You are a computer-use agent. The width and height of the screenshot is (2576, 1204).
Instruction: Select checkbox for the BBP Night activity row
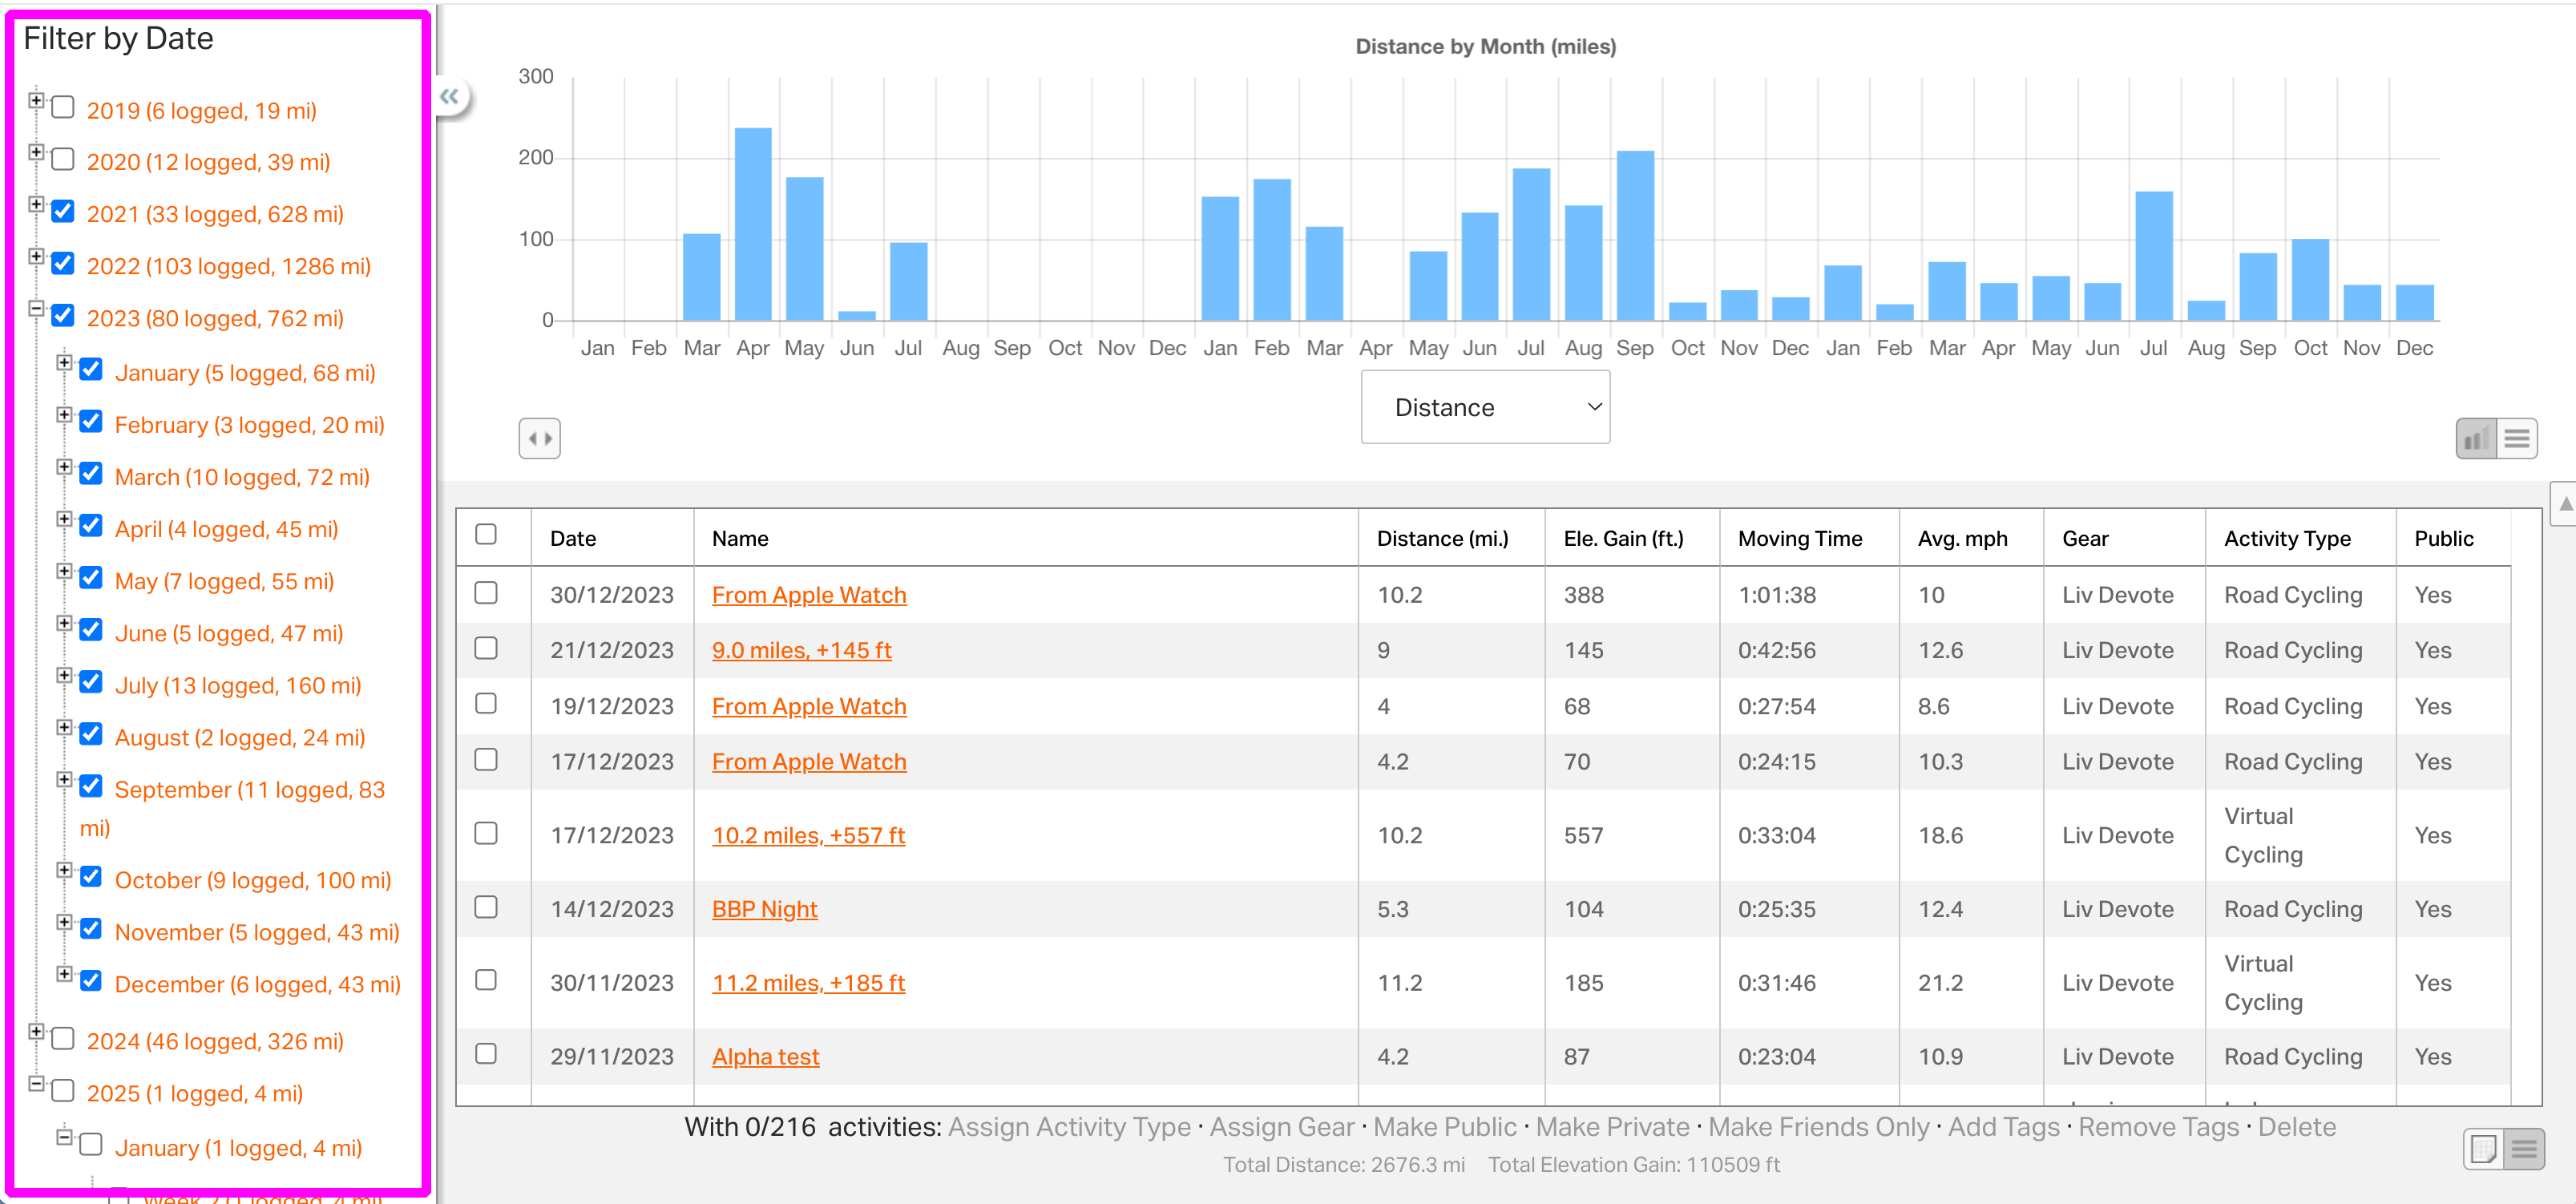coord(486,907)
